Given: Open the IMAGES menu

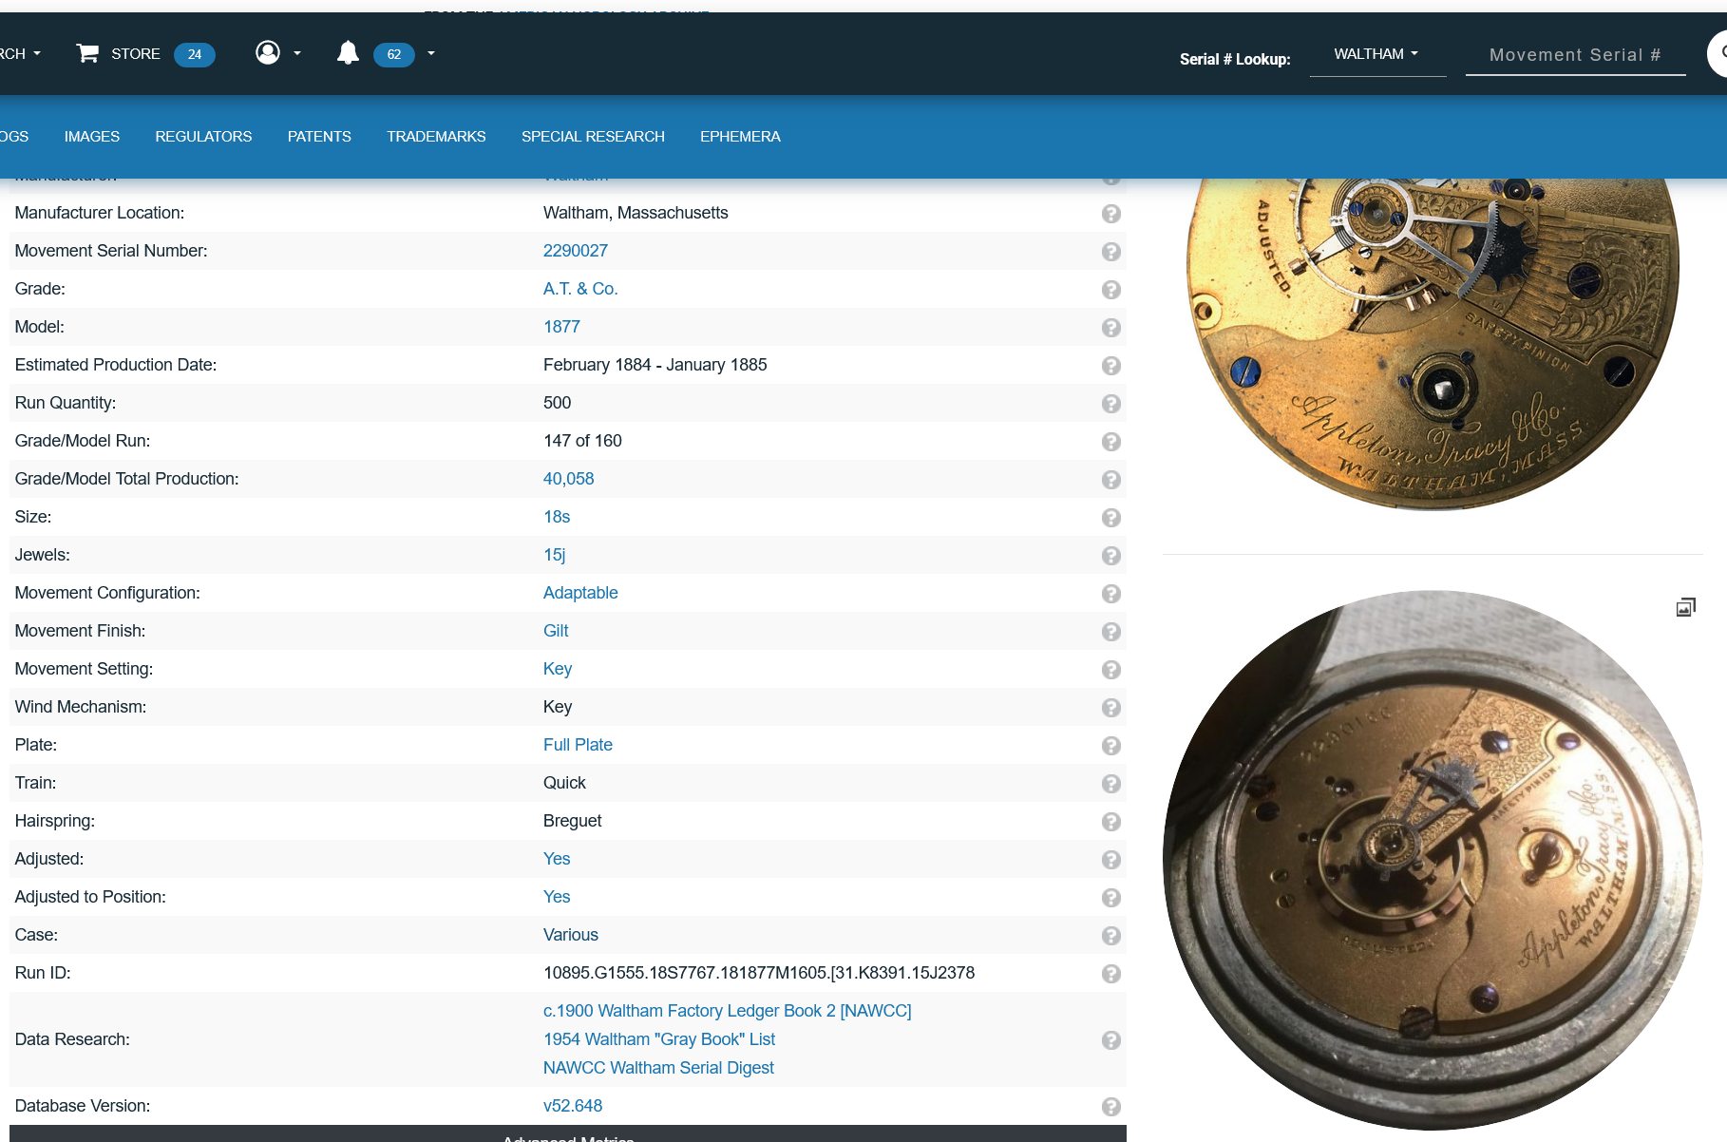Looking at the screenshot, I should click(92, 137).
